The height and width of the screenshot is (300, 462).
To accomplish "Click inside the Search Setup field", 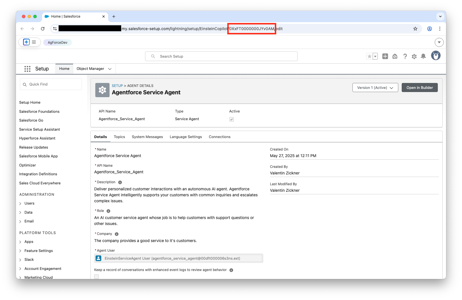I will point(221,56).
